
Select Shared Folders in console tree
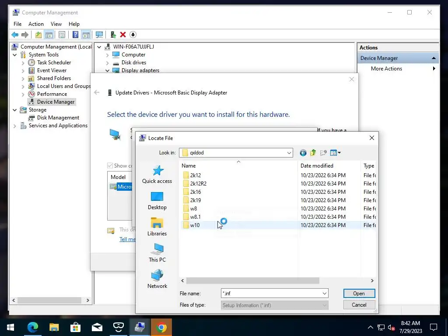[54, 78]
